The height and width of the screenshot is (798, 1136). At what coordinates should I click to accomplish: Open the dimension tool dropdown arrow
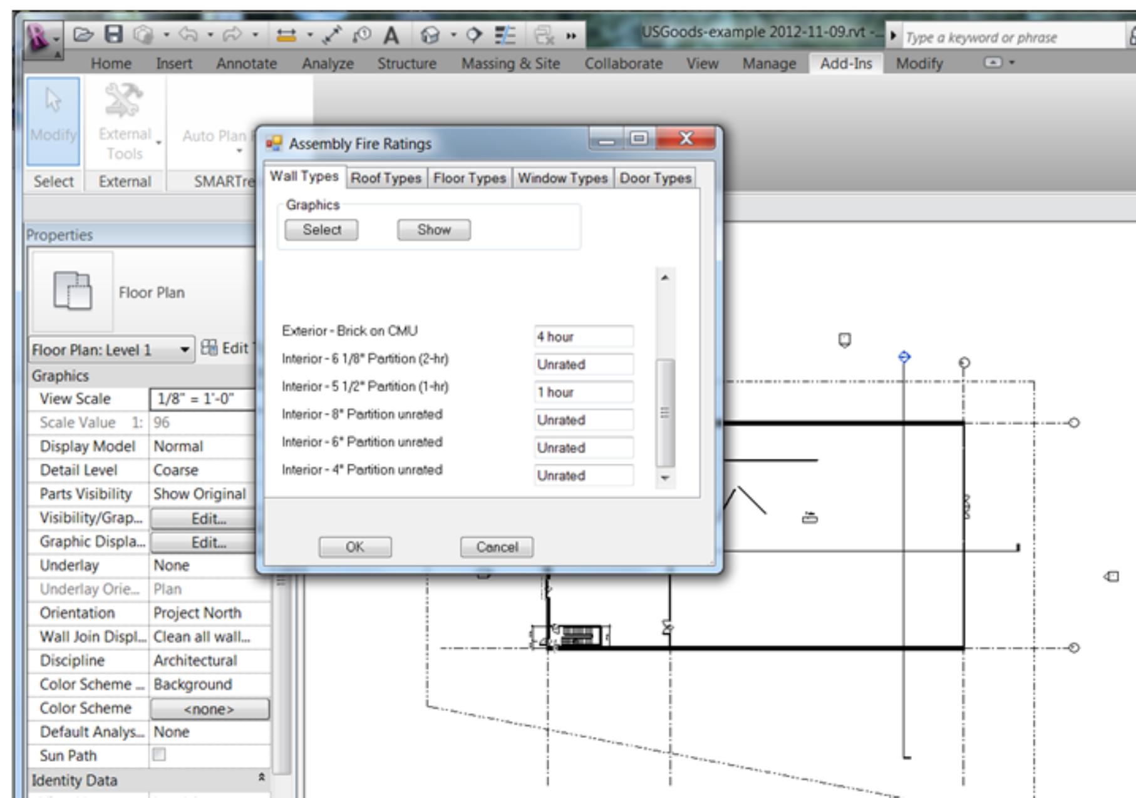point(309,36)
